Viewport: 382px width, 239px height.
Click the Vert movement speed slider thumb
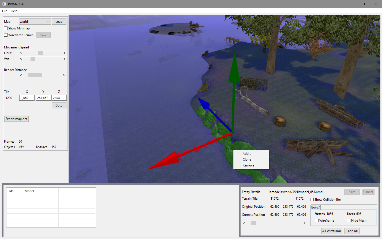click(x=33, y=59)
